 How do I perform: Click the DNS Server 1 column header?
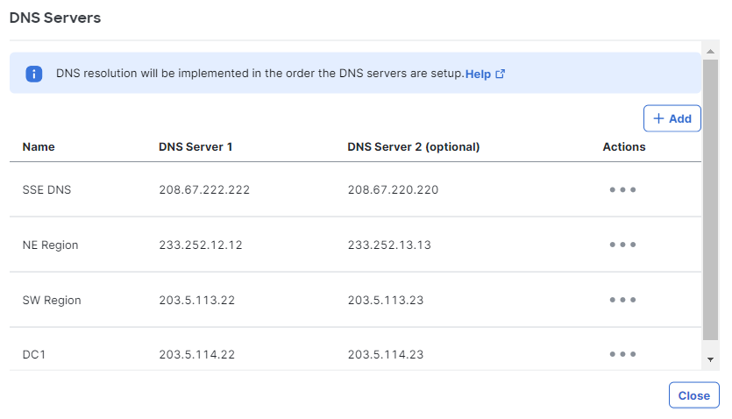click(x=195, y=147)
